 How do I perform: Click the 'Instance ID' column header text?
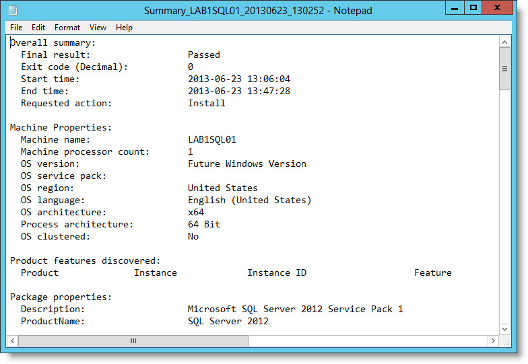pos(277,273)
